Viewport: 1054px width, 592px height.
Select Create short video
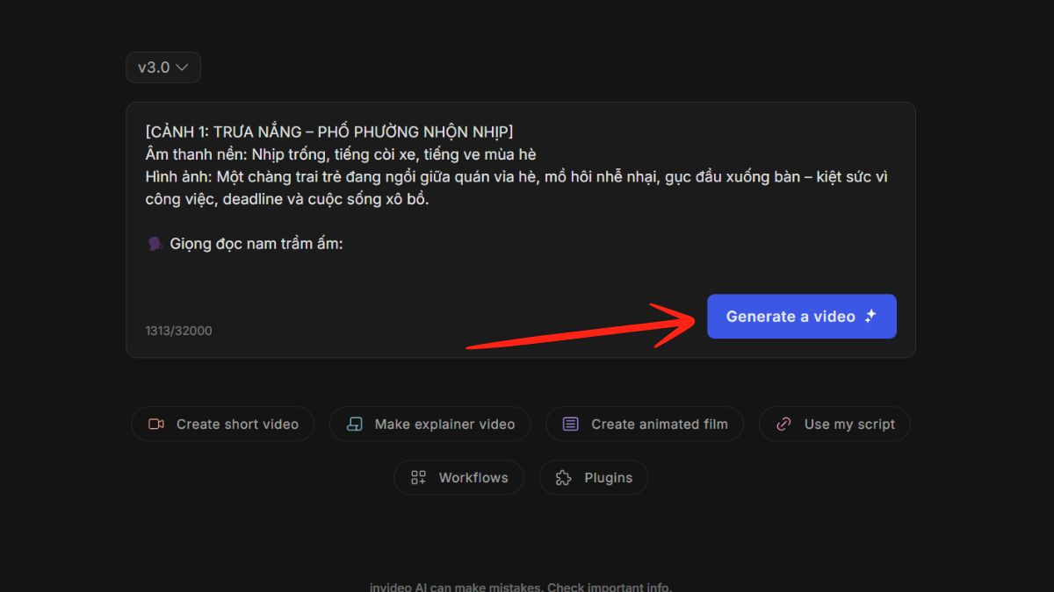coord(223,424)
